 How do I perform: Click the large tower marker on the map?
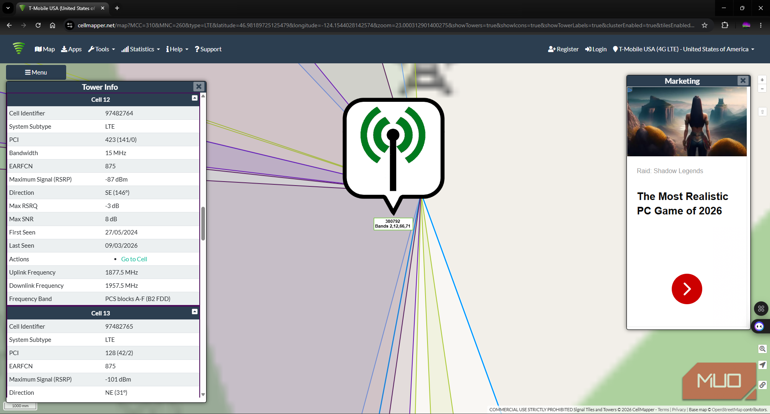[x=393, y=156]
